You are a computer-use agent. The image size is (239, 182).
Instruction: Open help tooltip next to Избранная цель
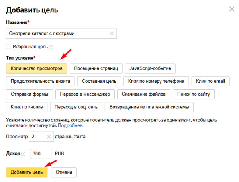click(x=51, y=47)
